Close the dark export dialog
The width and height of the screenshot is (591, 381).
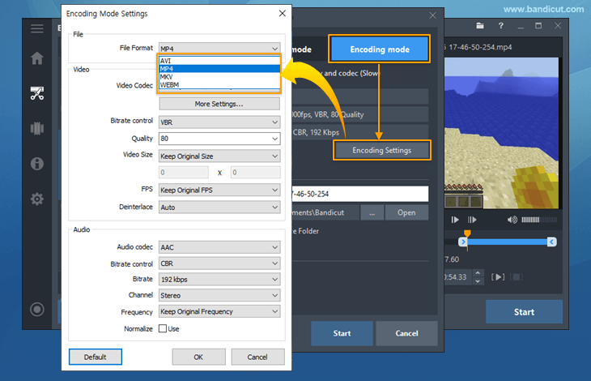(432, 15)
